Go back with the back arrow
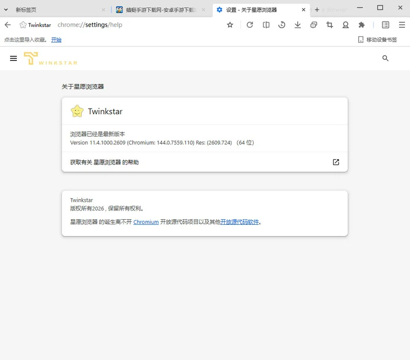The width and height of the screenshot is (410, 360). click(x=8, y=25)
